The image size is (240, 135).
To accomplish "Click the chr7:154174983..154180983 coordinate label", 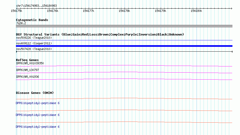I will point(36,6).
